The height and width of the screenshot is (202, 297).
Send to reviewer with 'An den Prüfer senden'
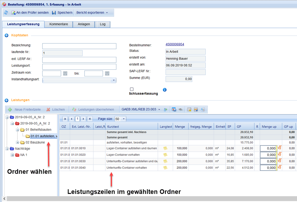(30, 13)
